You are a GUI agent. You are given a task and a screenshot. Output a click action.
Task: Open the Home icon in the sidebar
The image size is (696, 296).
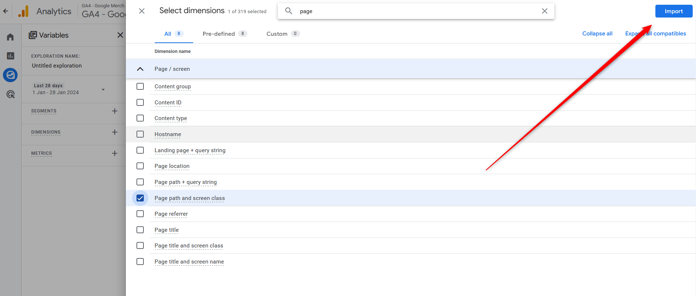(10, 37)
